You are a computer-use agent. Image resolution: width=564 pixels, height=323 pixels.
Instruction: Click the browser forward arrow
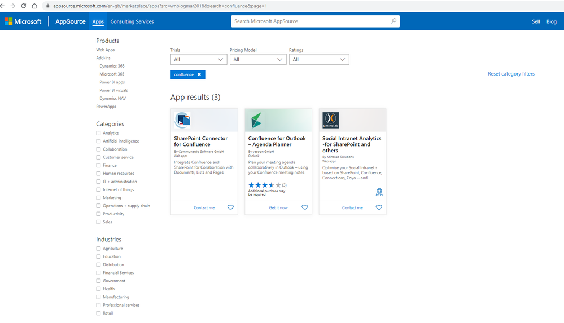point(12,6)
